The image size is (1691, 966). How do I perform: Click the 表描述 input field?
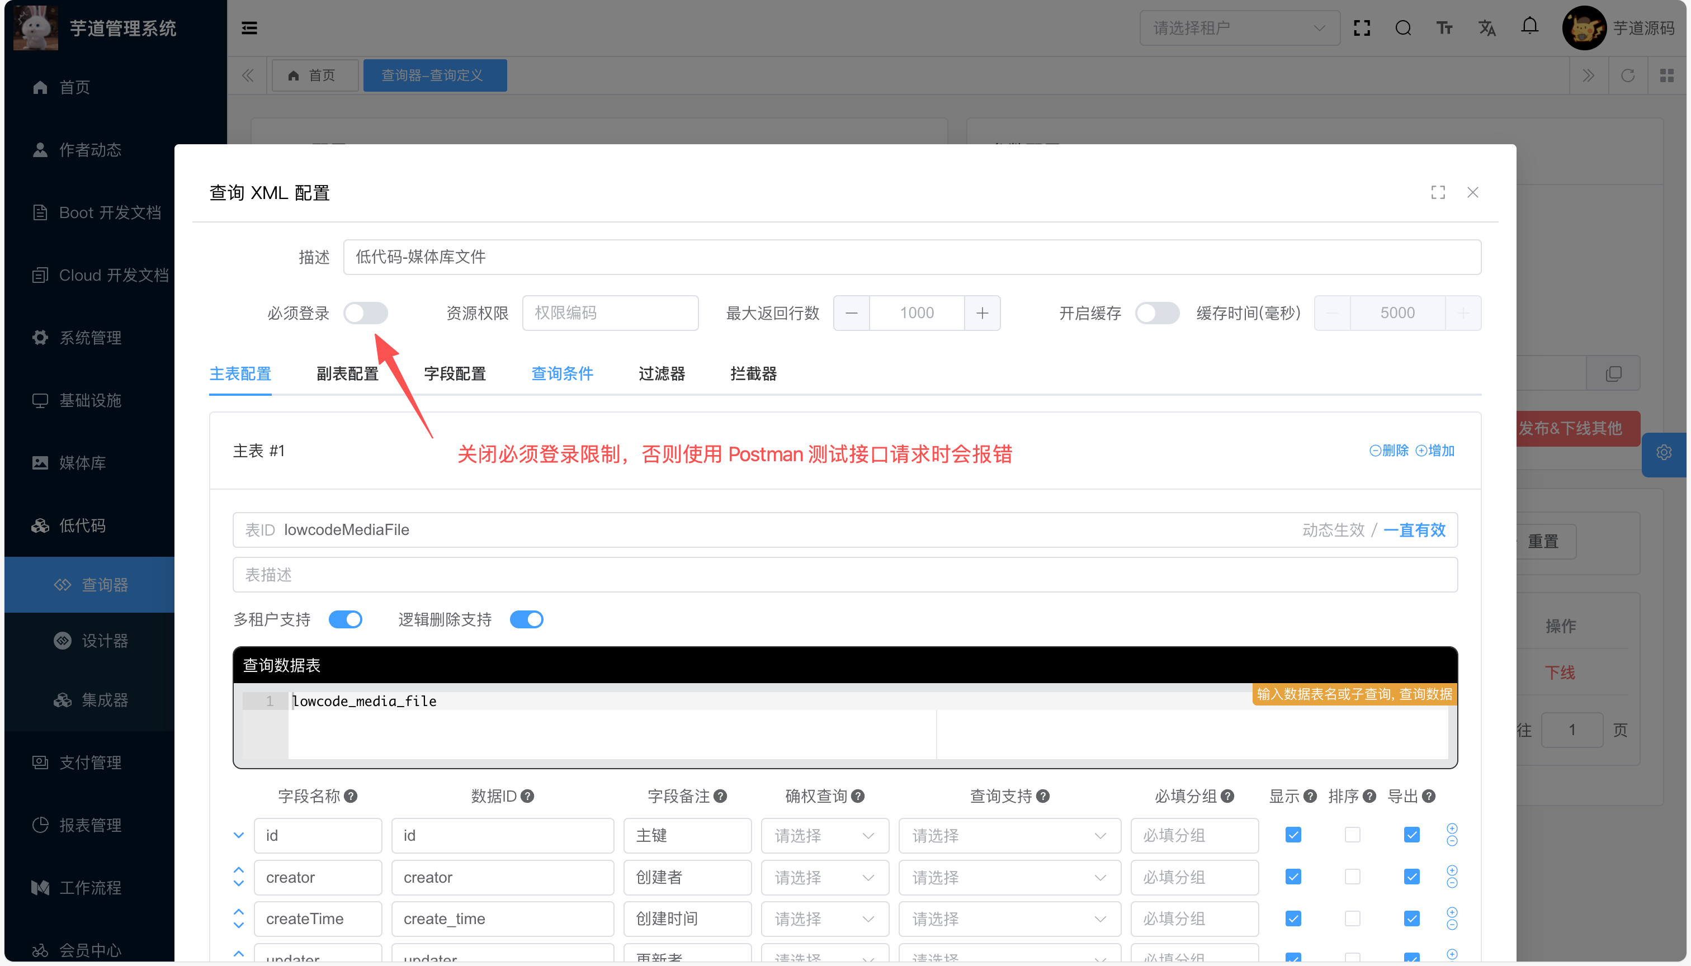pyautogui.click(x=844, y=575)
